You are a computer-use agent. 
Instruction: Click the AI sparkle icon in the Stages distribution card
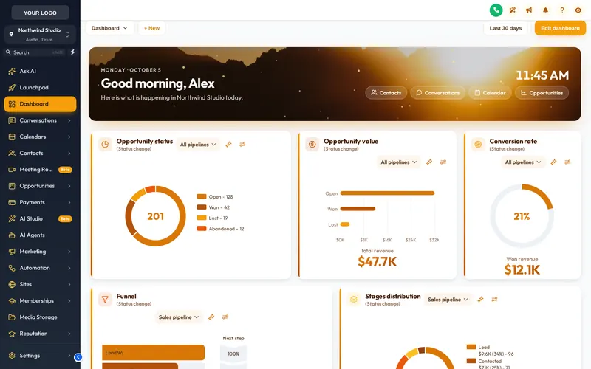tap(480, 300)
